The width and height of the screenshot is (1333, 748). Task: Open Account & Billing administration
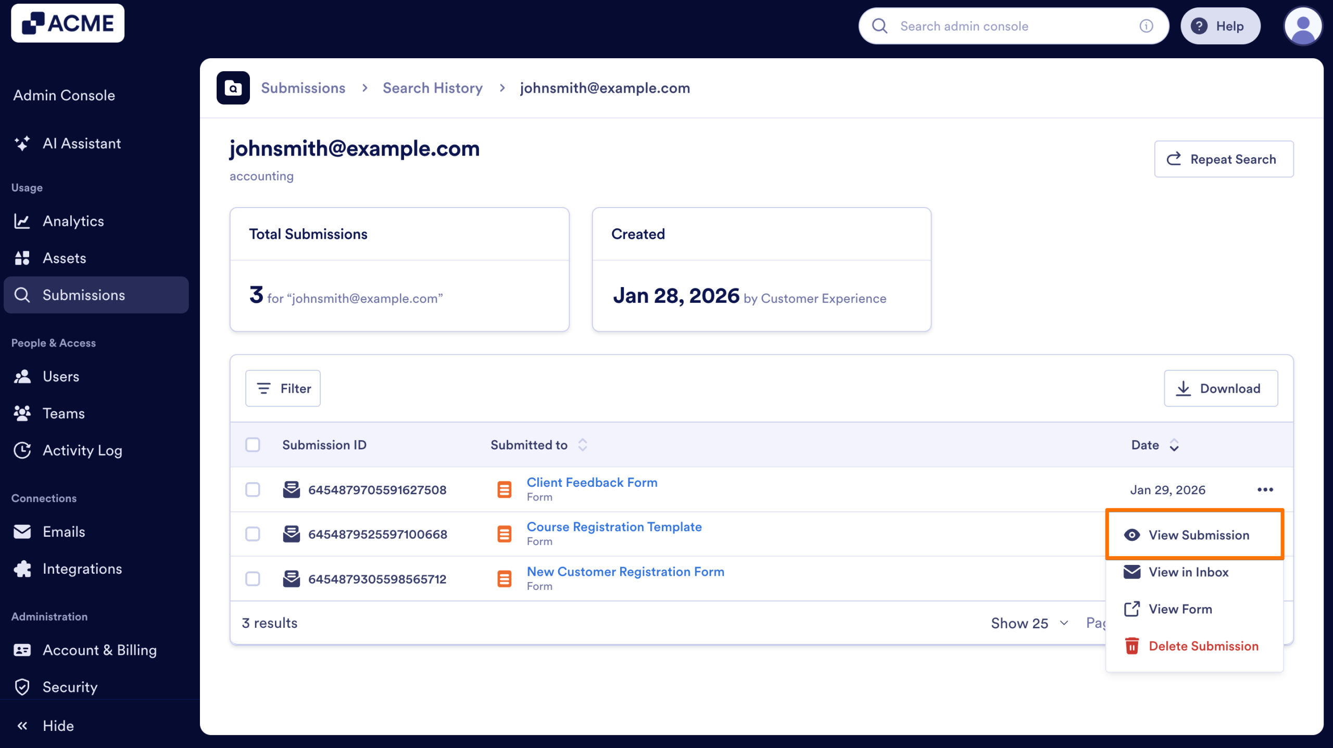coord(99,650)
